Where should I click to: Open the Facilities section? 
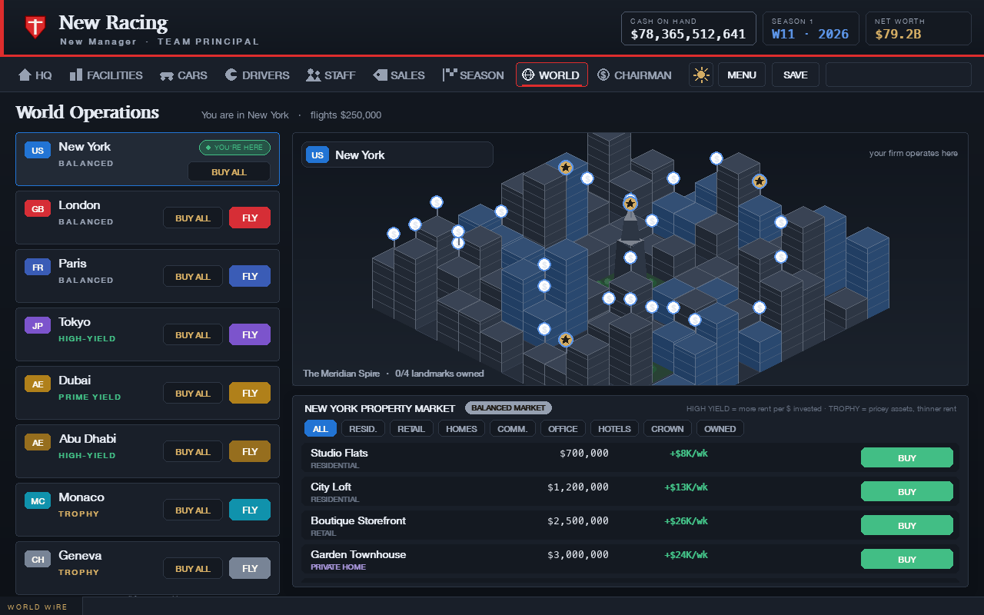click(x=106, y=75)
